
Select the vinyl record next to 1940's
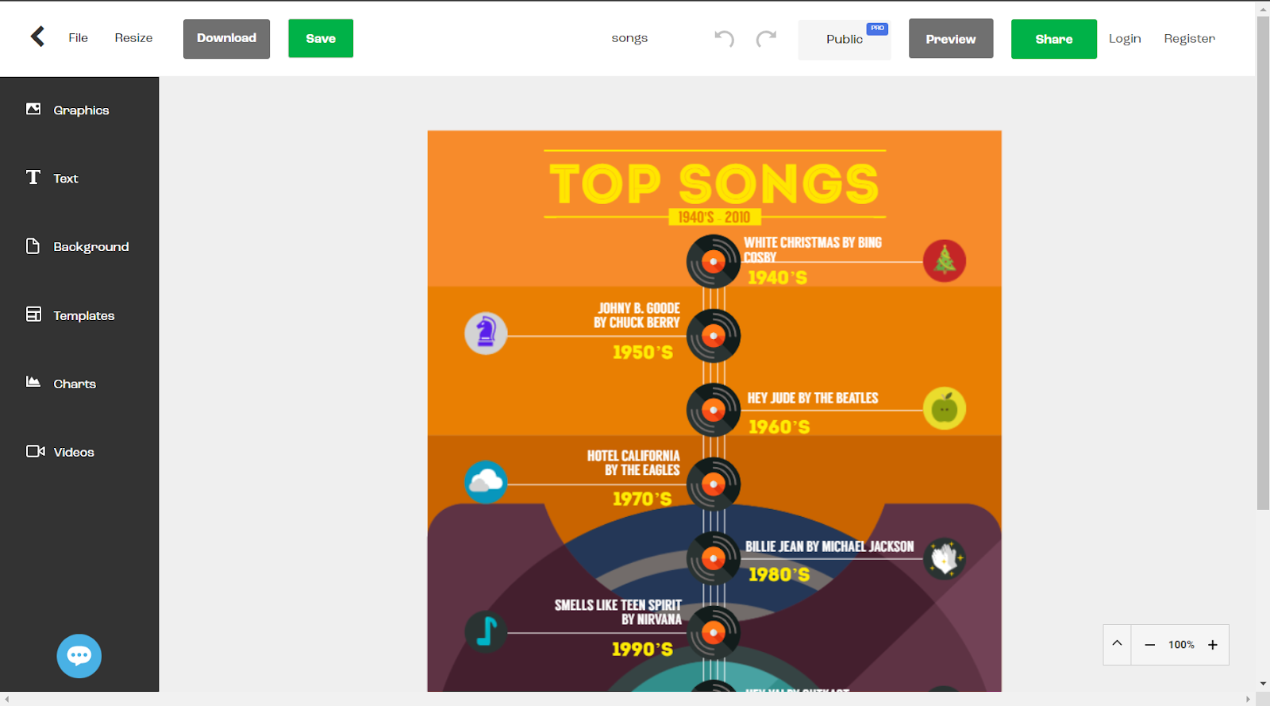714,261
